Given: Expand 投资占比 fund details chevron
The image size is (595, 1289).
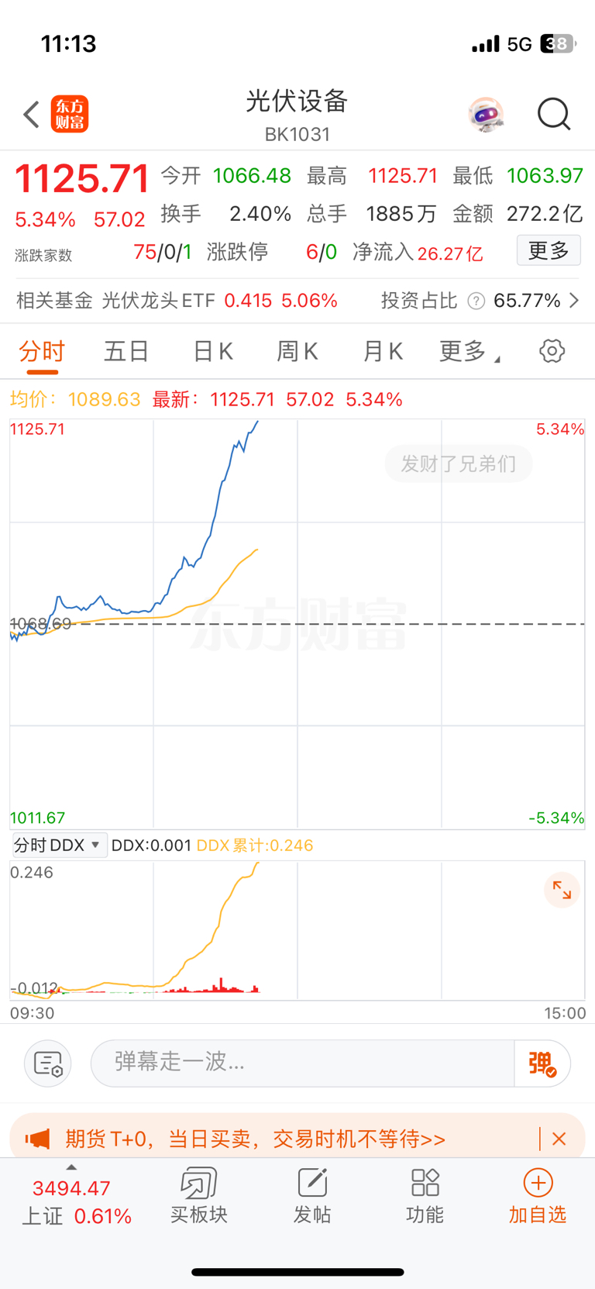Looking at the screenshot, I should (574, 301).
